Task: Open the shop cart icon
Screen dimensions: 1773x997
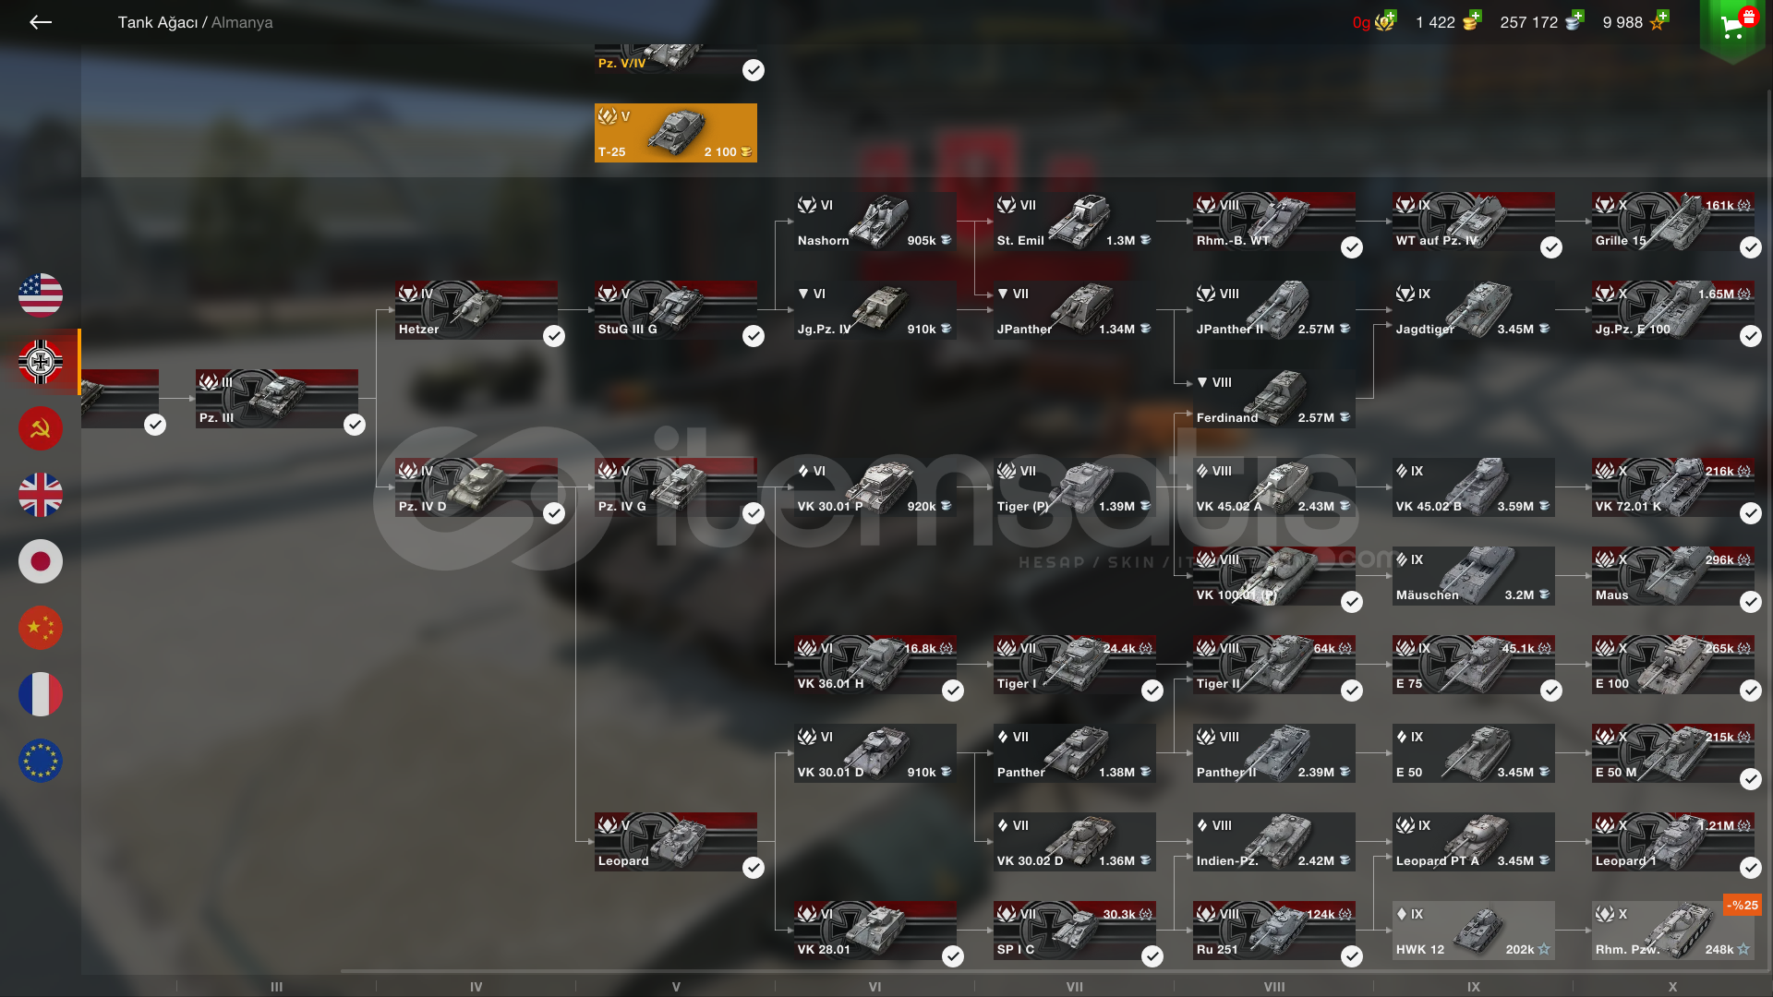Action: point(1732,25)
